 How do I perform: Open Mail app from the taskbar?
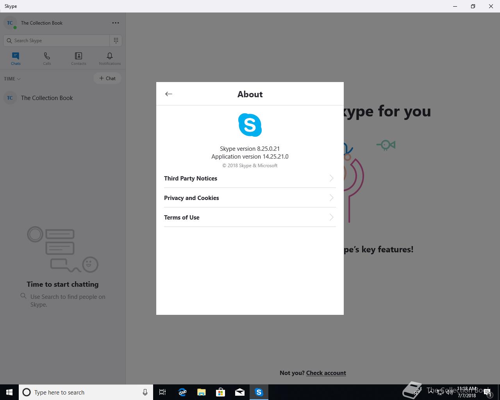click(240, 392)
